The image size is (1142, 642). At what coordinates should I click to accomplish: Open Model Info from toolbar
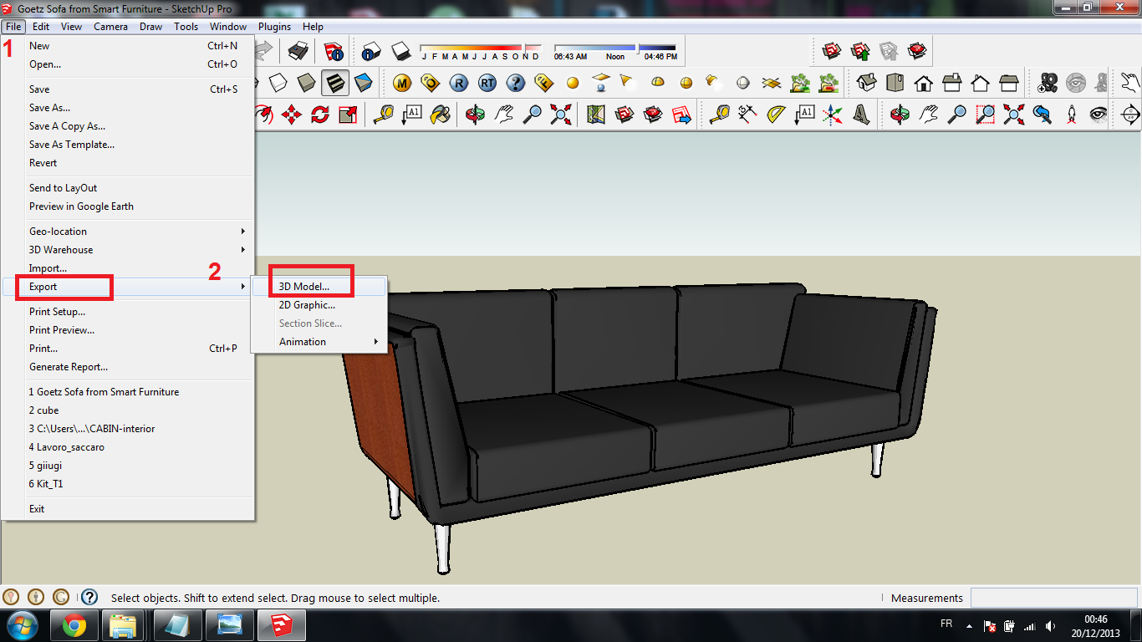click(x=334, y=52)
